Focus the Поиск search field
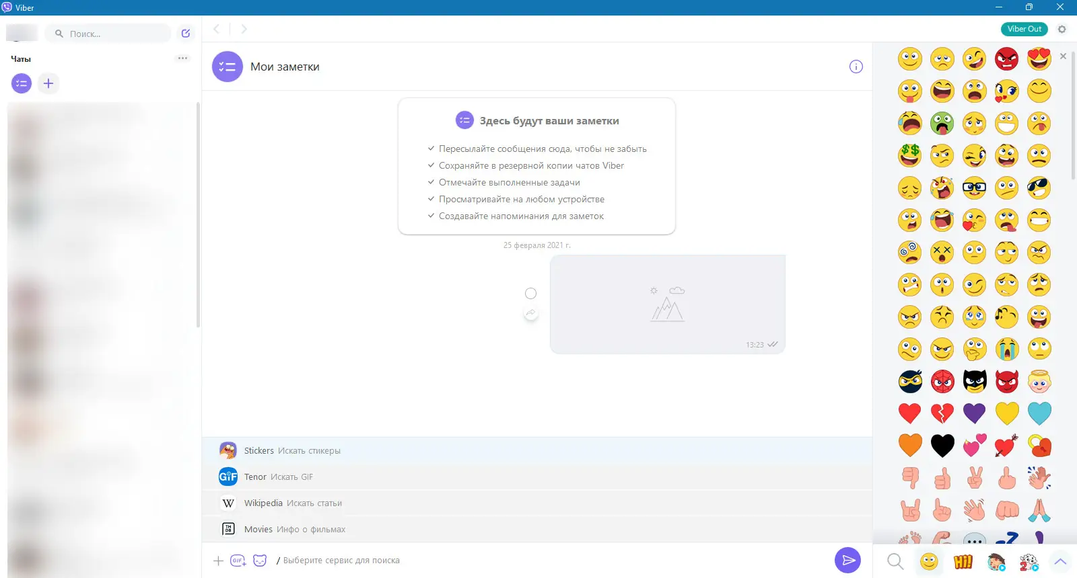Screen dimensions: 1077x578 tap(108, 34)
